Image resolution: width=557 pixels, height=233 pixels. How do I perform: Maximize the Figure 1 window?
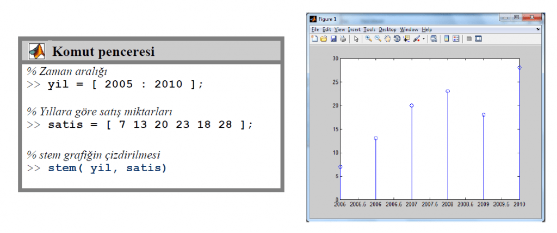pos(517,17)
